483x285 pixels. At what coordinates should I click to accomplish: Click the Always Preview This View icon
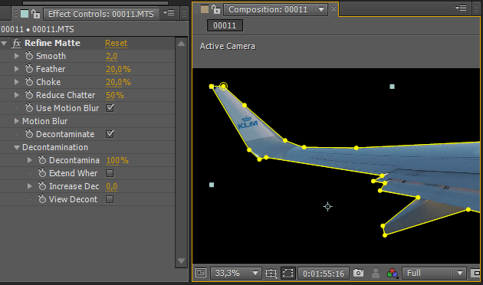coord(201,273)
